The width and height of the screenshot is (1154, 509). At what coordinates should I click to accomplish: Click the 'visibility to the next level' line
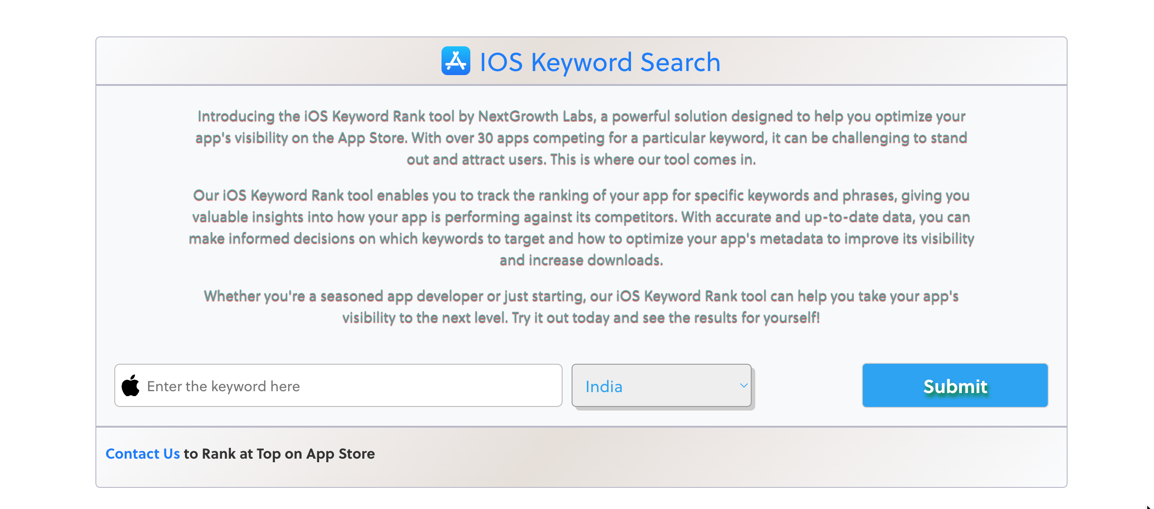coord(581,317)
